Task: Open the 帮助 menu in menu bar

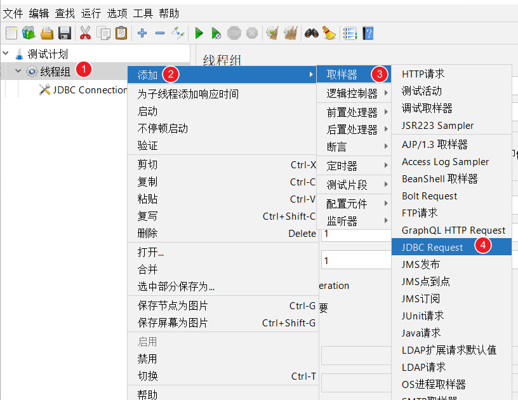Action: click(169, 13)
